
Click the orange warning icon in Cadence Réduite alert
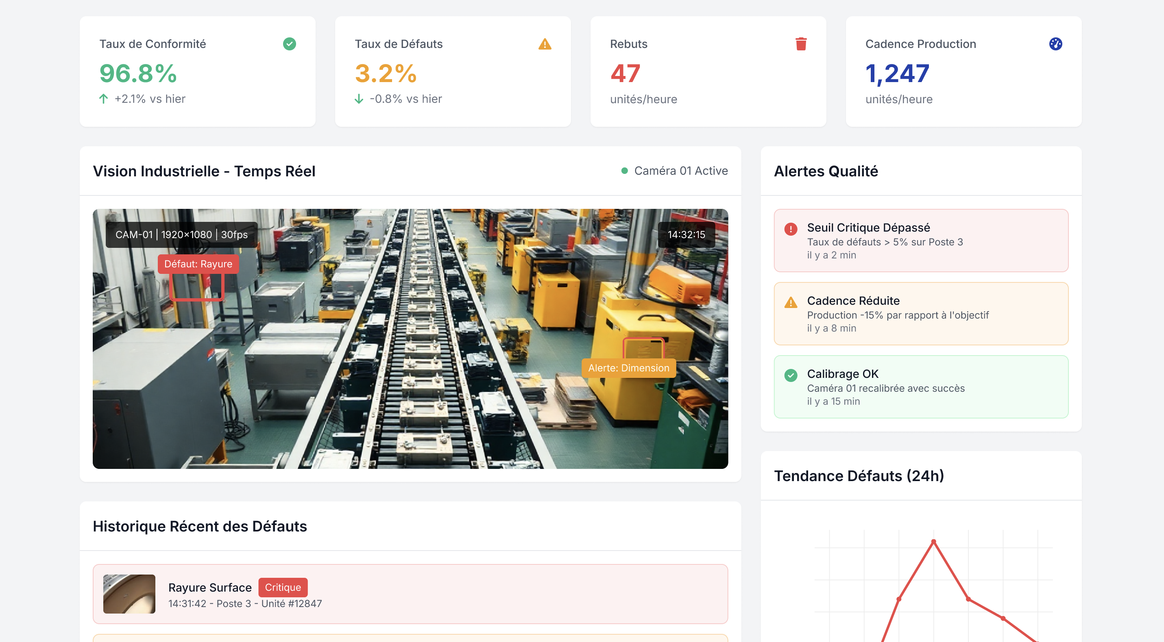(790, 302)
